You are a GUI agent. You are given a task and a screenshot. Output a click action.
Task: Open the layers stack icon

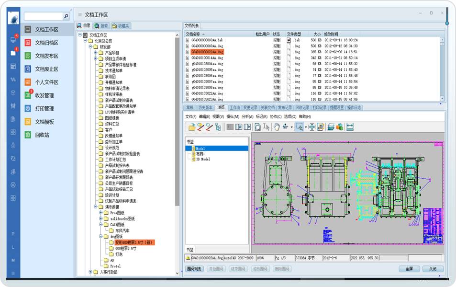point(331,127)
